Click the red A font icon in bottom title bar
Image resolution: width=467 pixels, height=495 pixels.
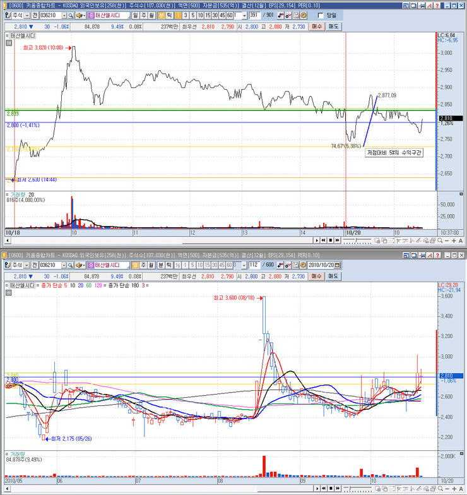[x=429, y=255]
